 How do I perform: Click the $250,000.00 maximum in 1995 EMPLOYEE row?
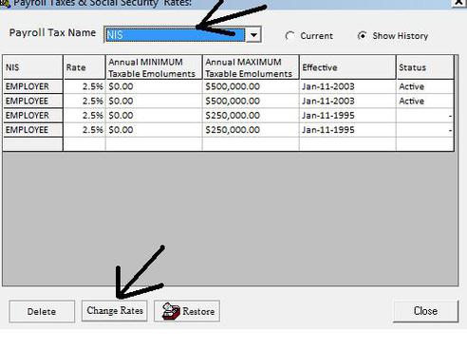251,130
